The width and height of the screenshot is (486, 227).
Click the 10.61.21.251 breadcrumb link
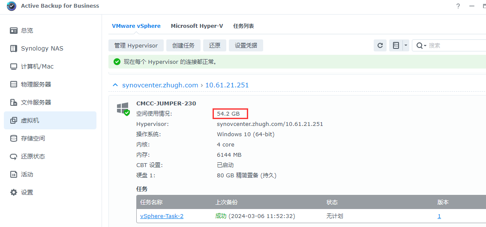click(x=227, y=85)
